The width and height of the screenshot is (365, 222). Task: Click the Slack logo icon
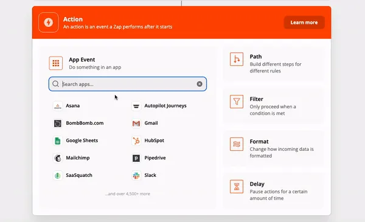point(136,175)
